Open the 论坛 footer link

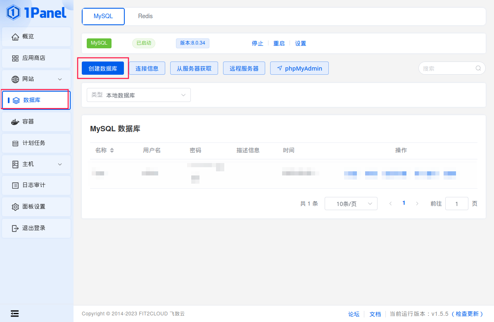[x=354, y=314]
